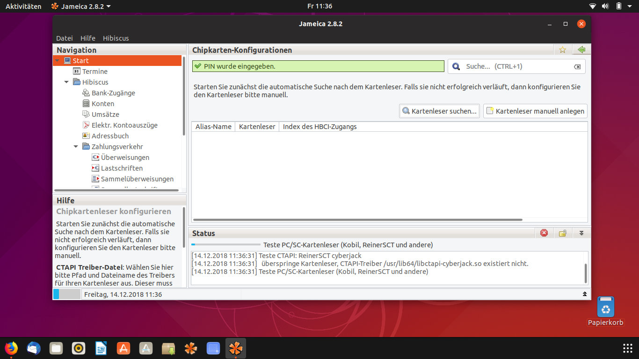Click the Hilfe panel vertical scrollbar
The width and height of the screenshot is (639, 359).
[184, 227]
